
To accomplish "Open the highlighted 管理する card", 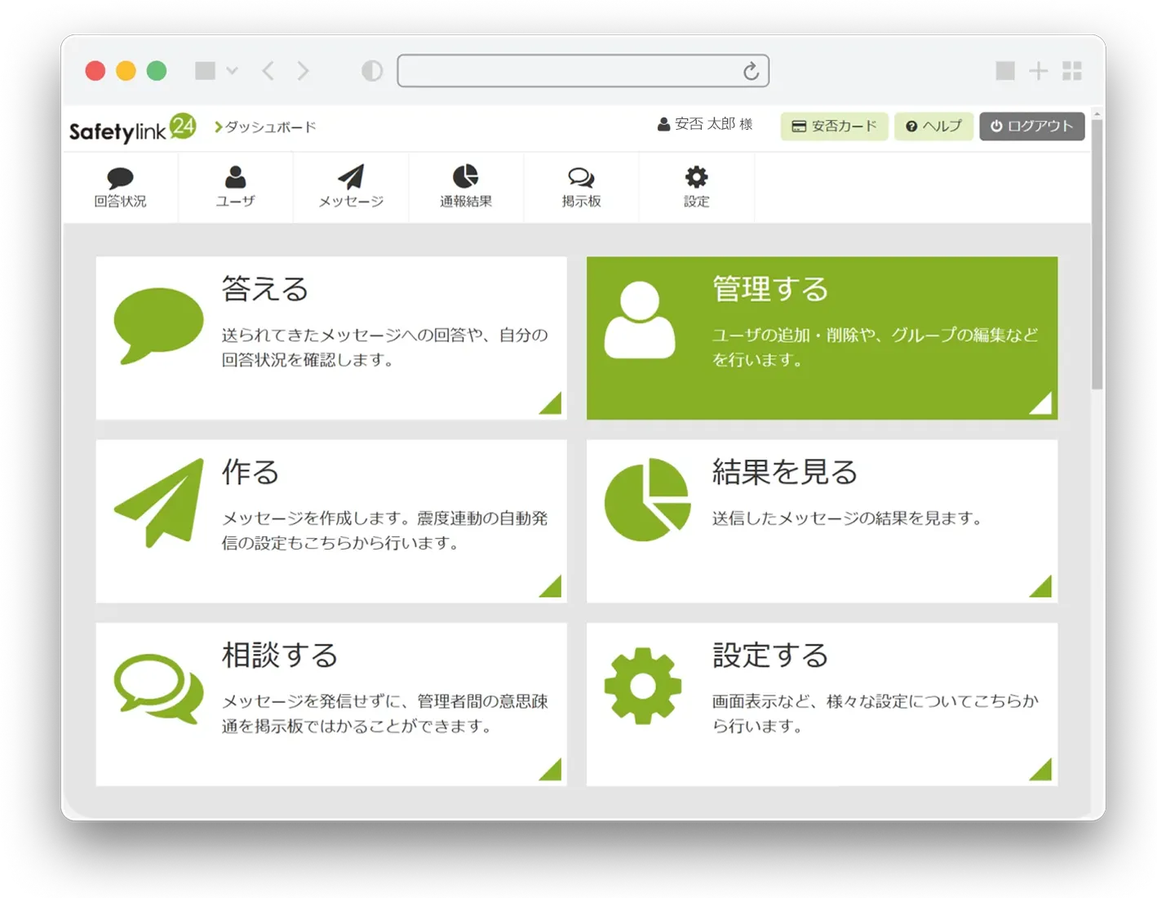I will tap(822, 338).
